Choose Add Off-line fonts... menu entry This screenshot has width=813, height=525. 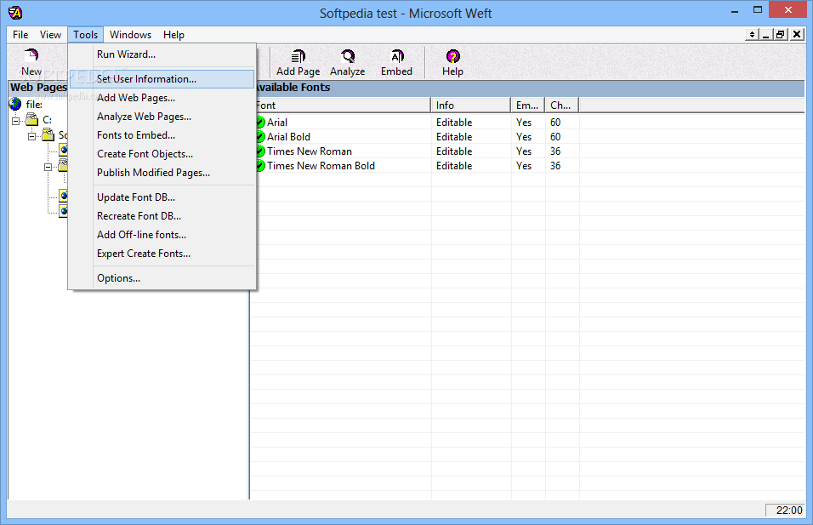click(x=162, y=235)
